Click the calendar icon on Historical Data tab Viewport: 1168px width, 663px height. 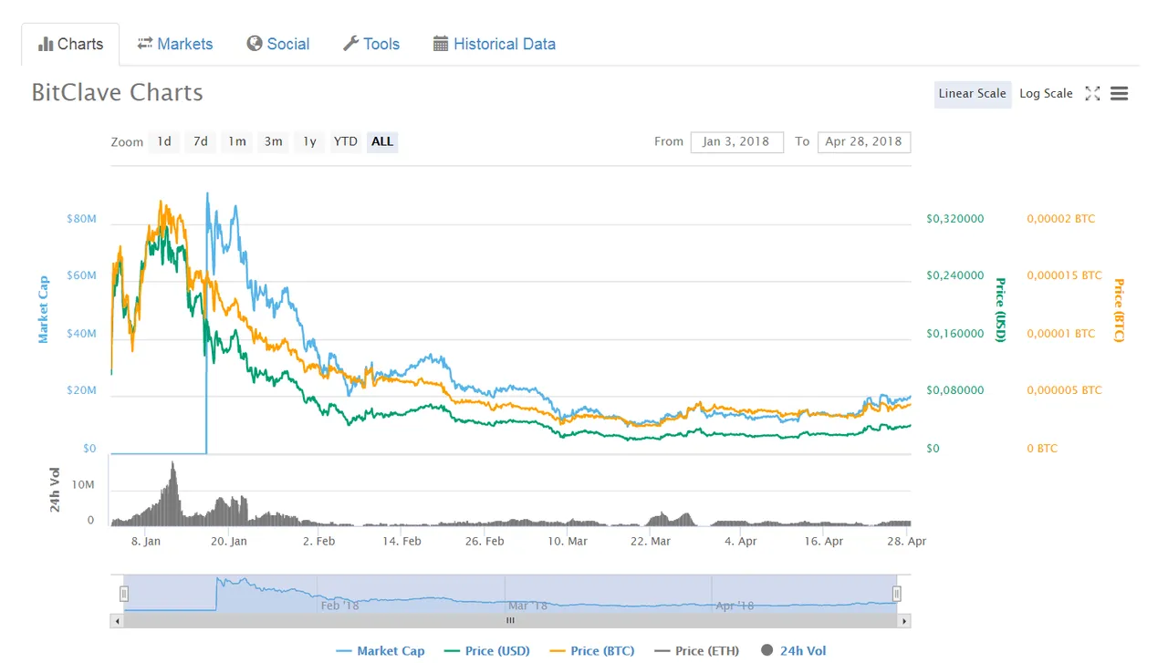tap(441, 44)
